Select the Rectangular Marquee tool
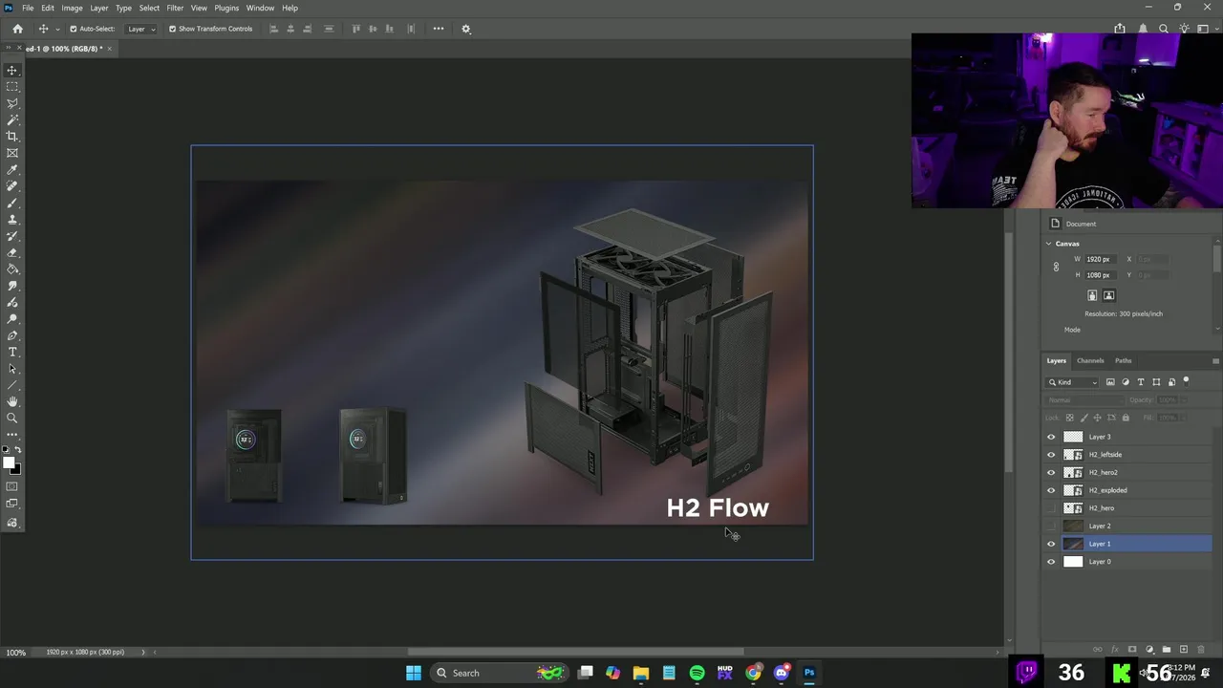Viewport: 1223px width, 688px height. pos(12,87)
